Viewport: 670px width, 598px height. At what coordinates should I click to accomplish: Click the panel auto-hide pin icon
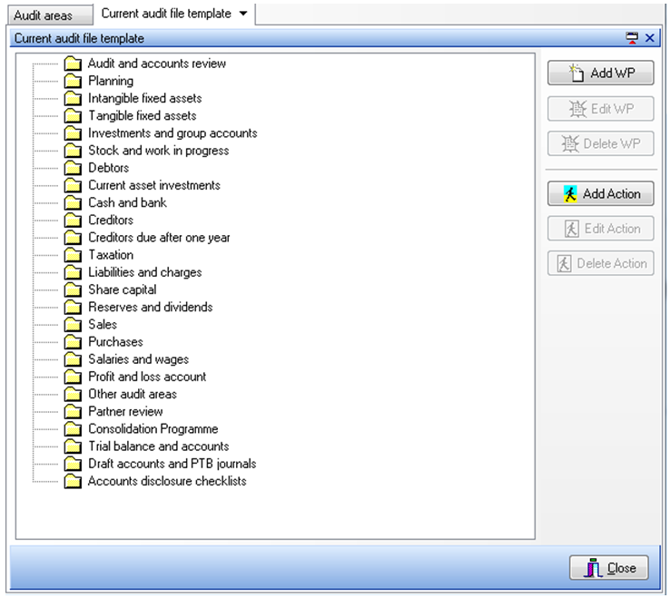(632, 38)
